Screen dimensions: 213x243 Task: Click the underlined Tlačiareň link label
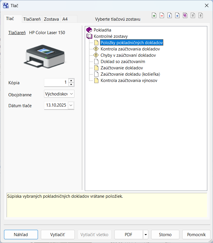17,33
